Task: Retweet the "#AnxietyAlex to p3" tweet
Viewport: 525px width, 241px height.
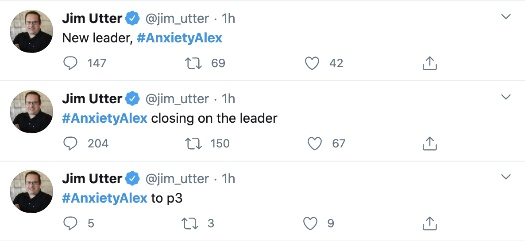Action: click(191, 224)
